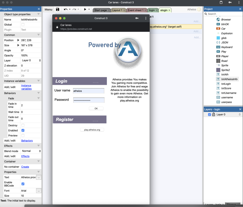Select the JSON object icon

[x=218, y=43]
